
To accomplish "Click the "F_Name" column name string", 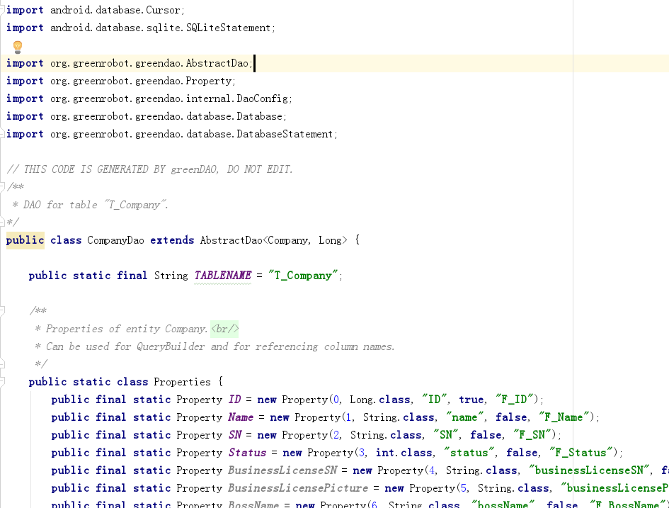I will (x=566, y=417).
